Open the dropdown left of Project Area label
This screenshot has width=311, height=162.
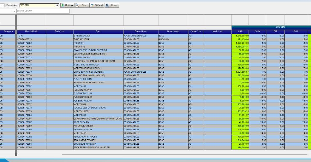click(x=3, y=5)
